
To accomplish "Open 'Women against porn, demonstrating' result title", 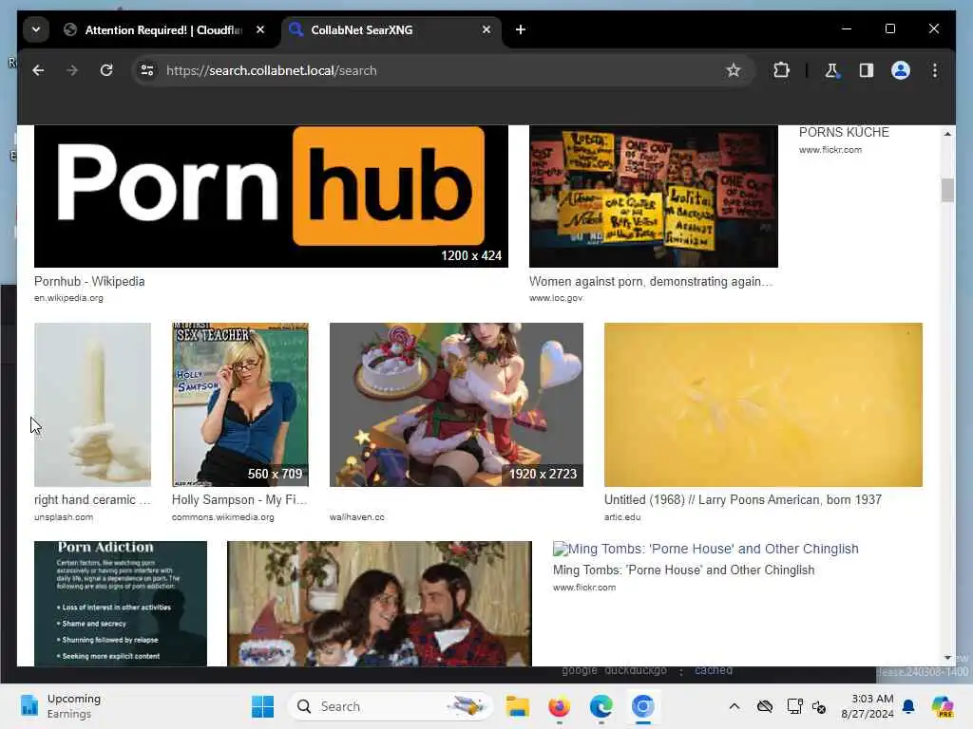I will pos(651,281).
